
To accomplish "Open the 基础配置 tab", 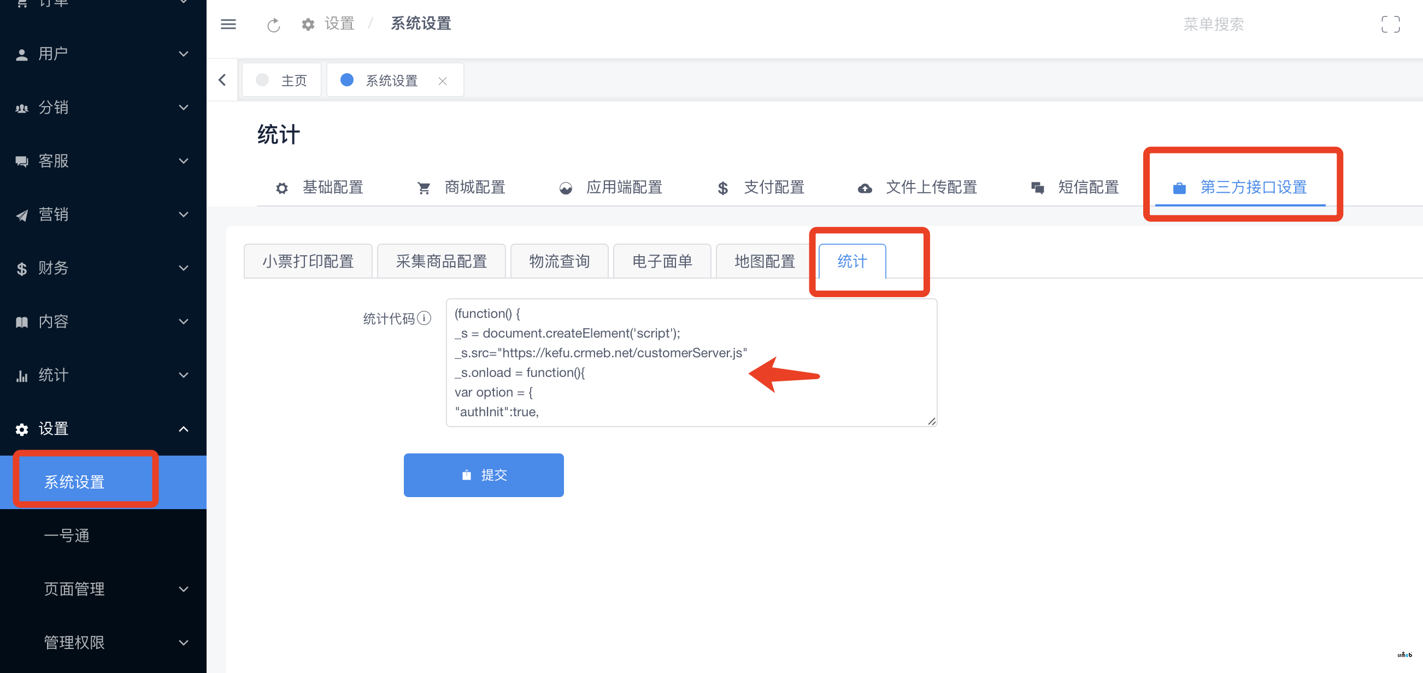I will (319, 188).
